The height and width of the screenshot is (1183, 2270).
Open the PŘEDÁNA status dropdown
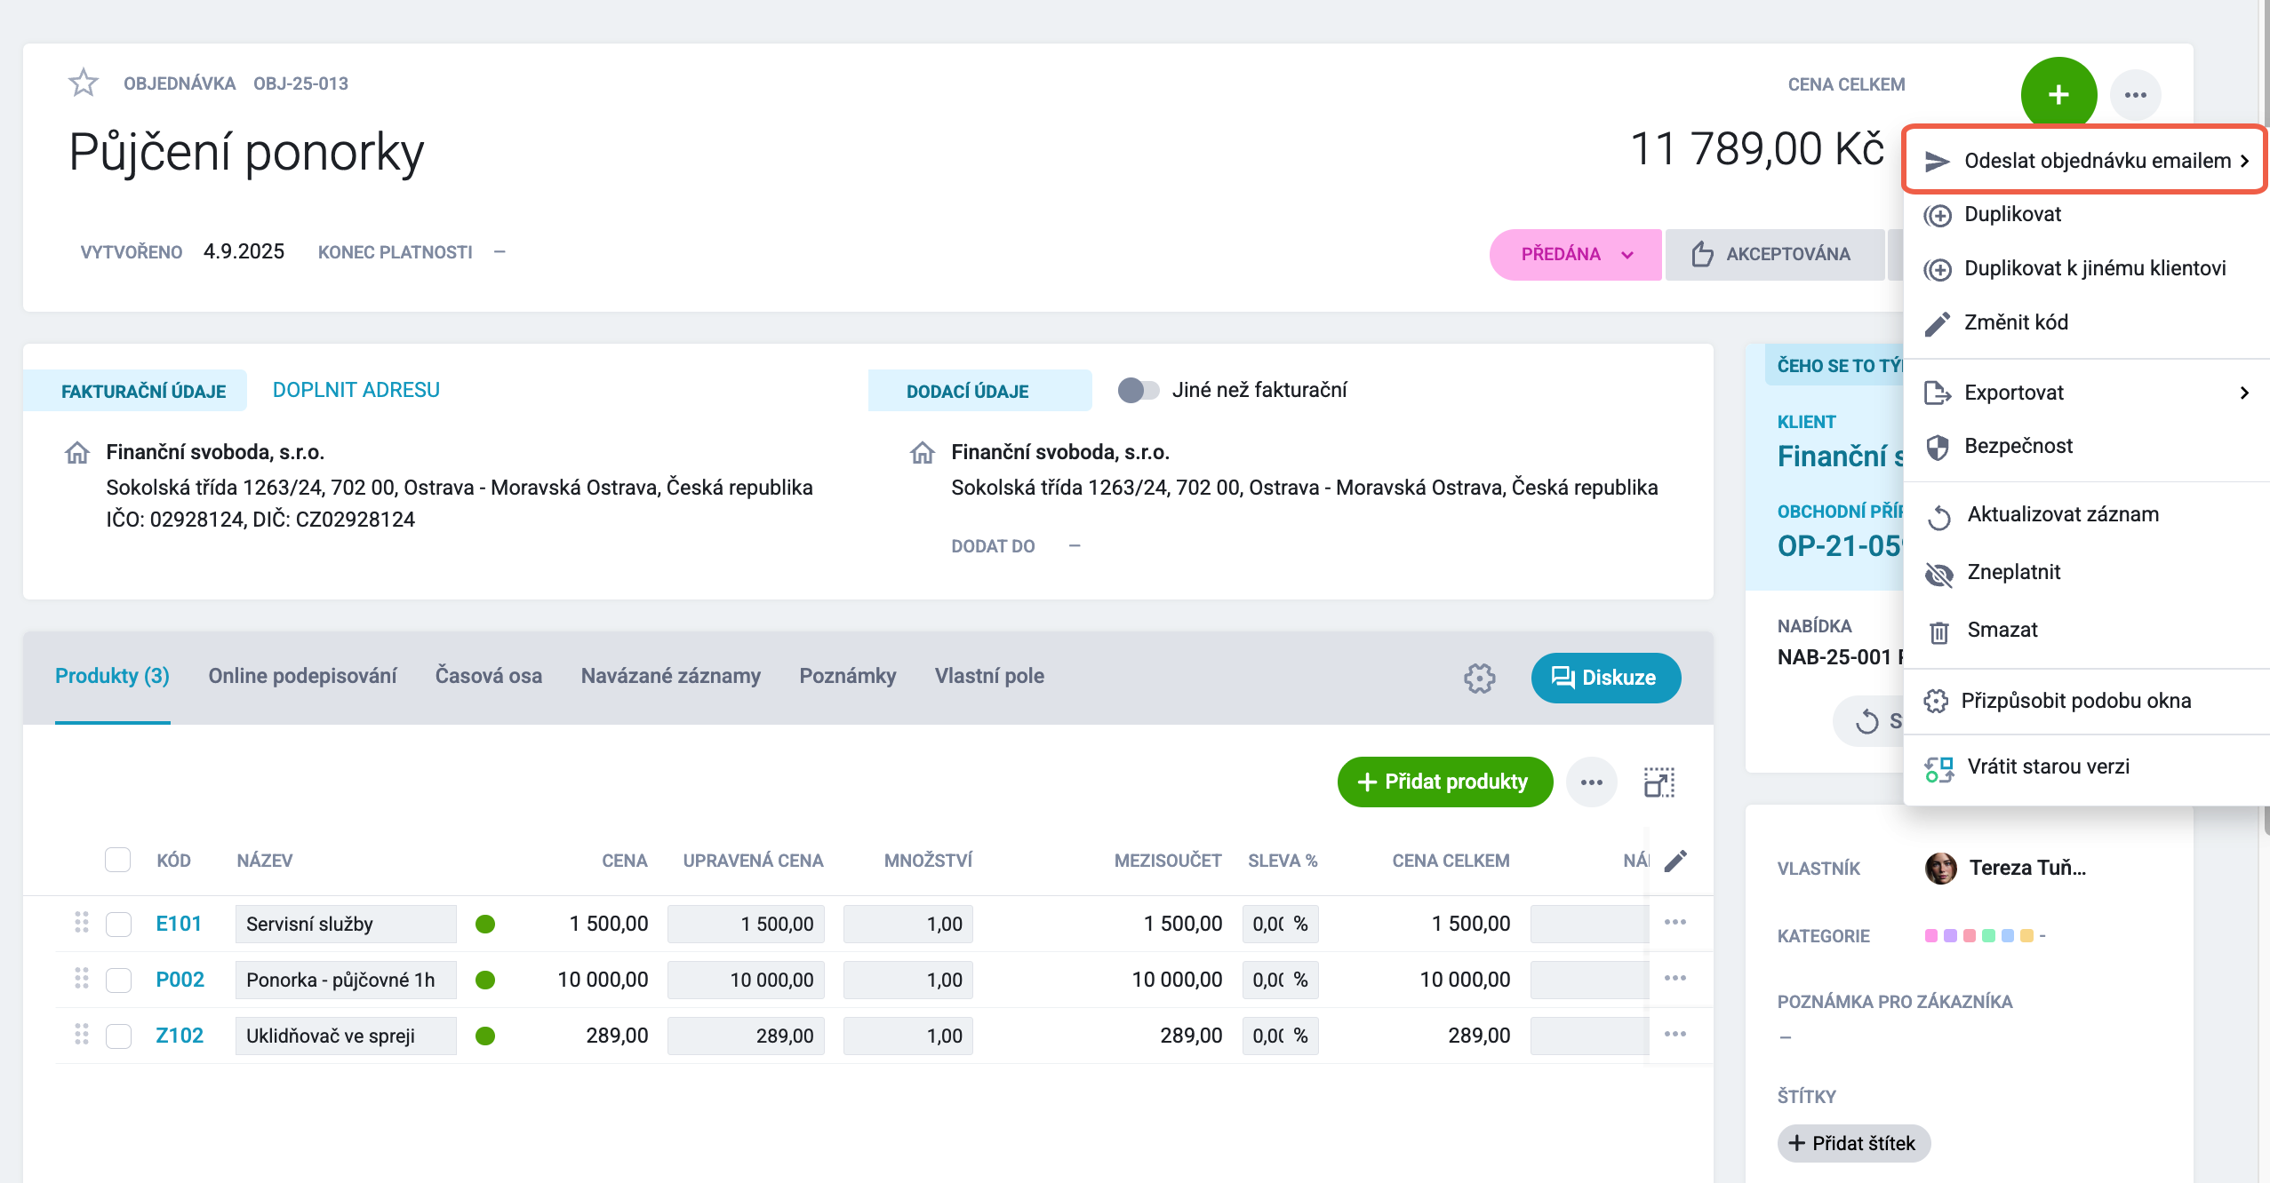(x=1575, y=254)
